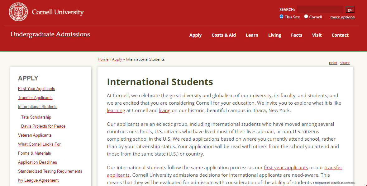Follow the first-year applicants inline link
The width and height of the screenshot is (367, 186).
(286, 168)
